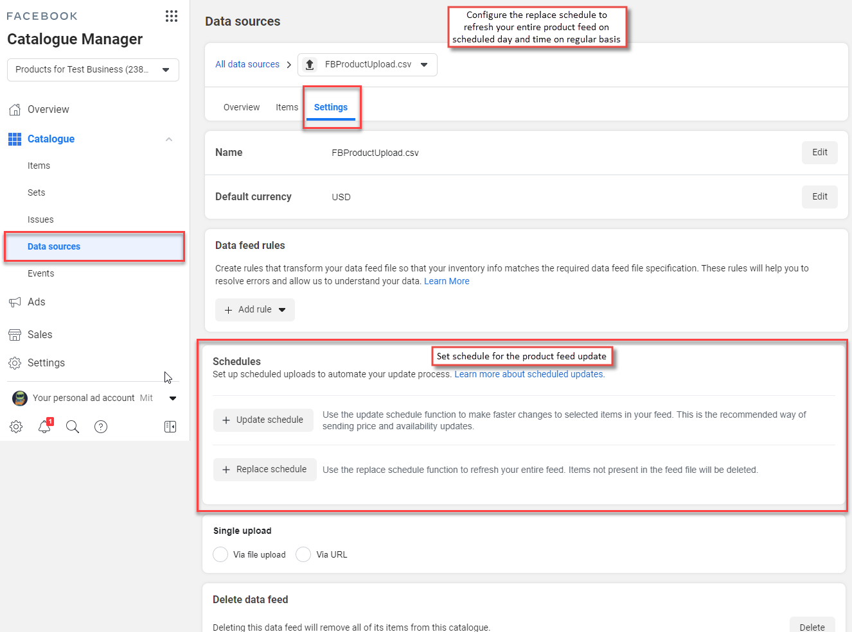Click the Delete data feed heading
Viewport: 852px width, 632px height.
(251, 600)
